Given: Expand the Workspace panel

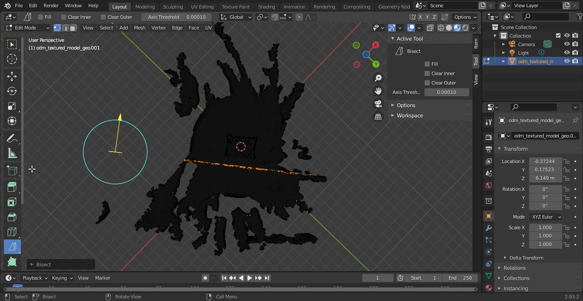Looking at the screenshot, I should point(410,116).
